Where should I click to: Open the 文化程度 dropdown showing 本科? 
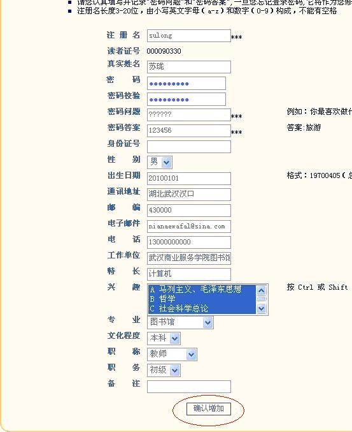(164, 338)
